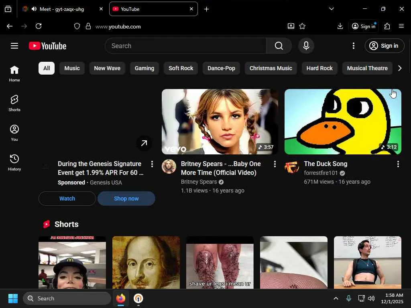
Task: Open the shave ur legs short
Action: click(220, 262)
